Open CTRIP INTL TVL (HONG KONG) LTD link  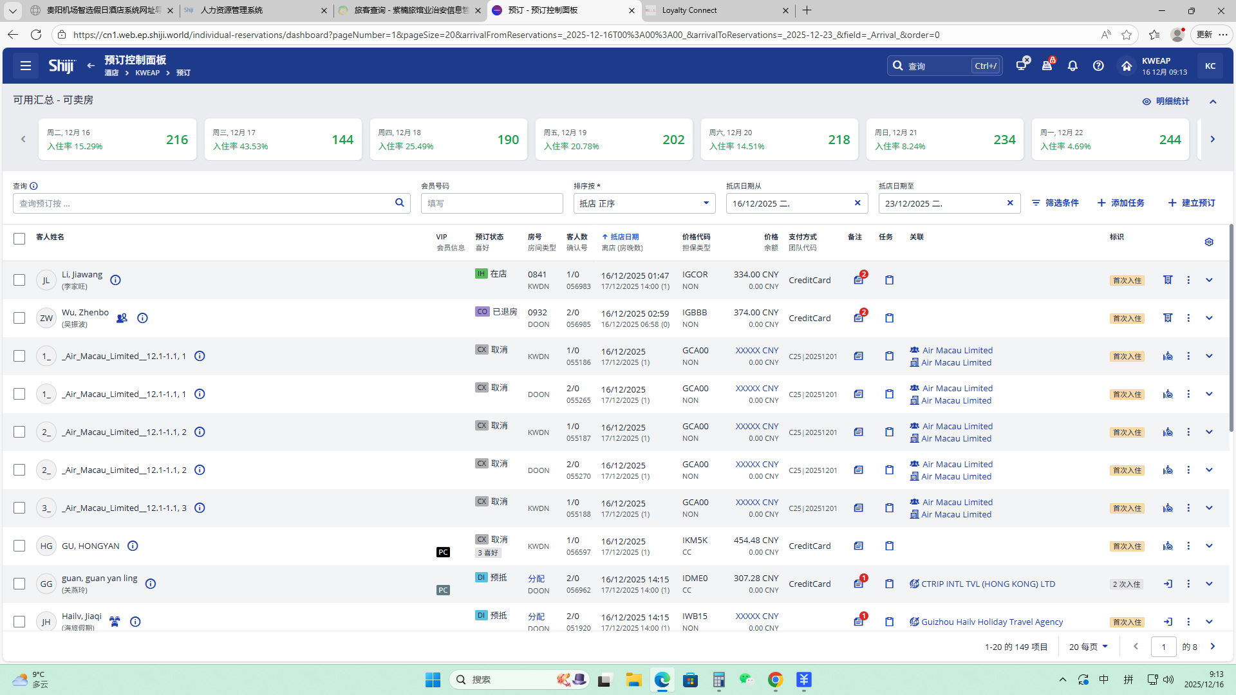point(988,584)
